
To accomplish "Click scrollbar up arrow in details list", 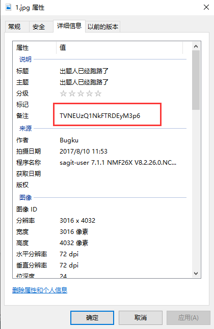I will point(196,46).
